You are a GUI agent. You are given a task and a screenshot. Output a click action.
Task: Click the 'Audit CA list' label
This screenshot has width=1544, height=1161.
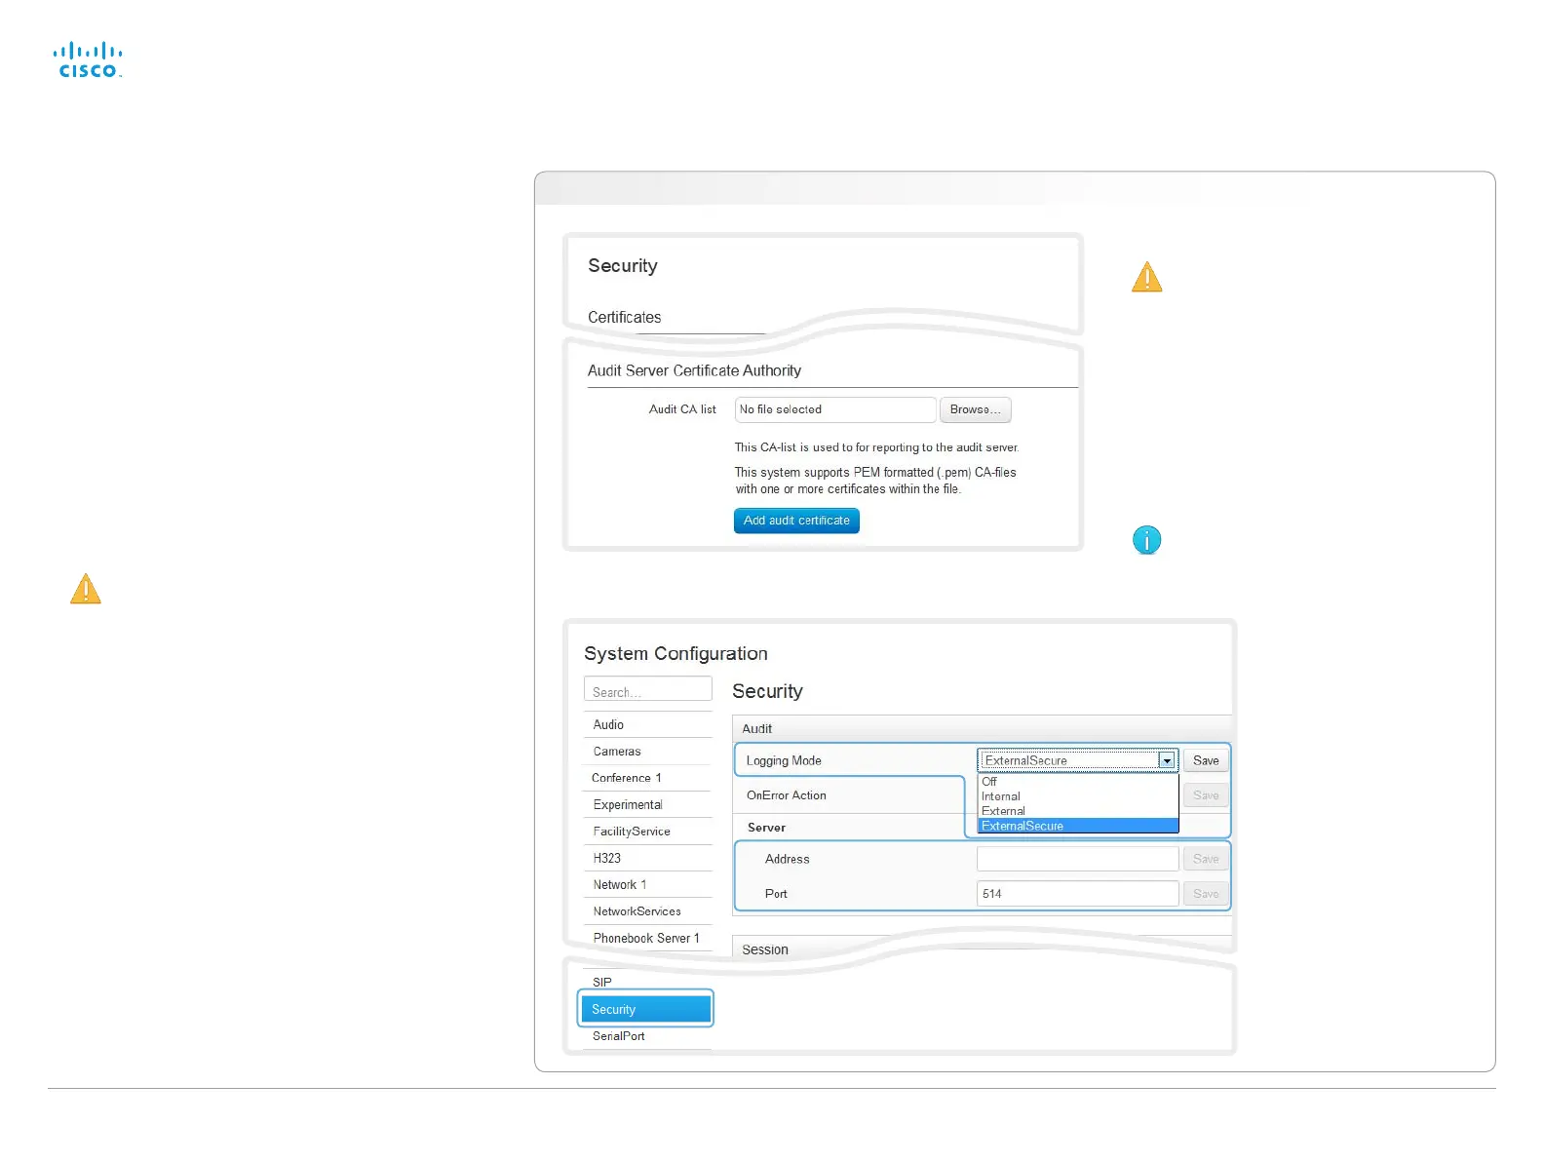[x=682, y=409]
